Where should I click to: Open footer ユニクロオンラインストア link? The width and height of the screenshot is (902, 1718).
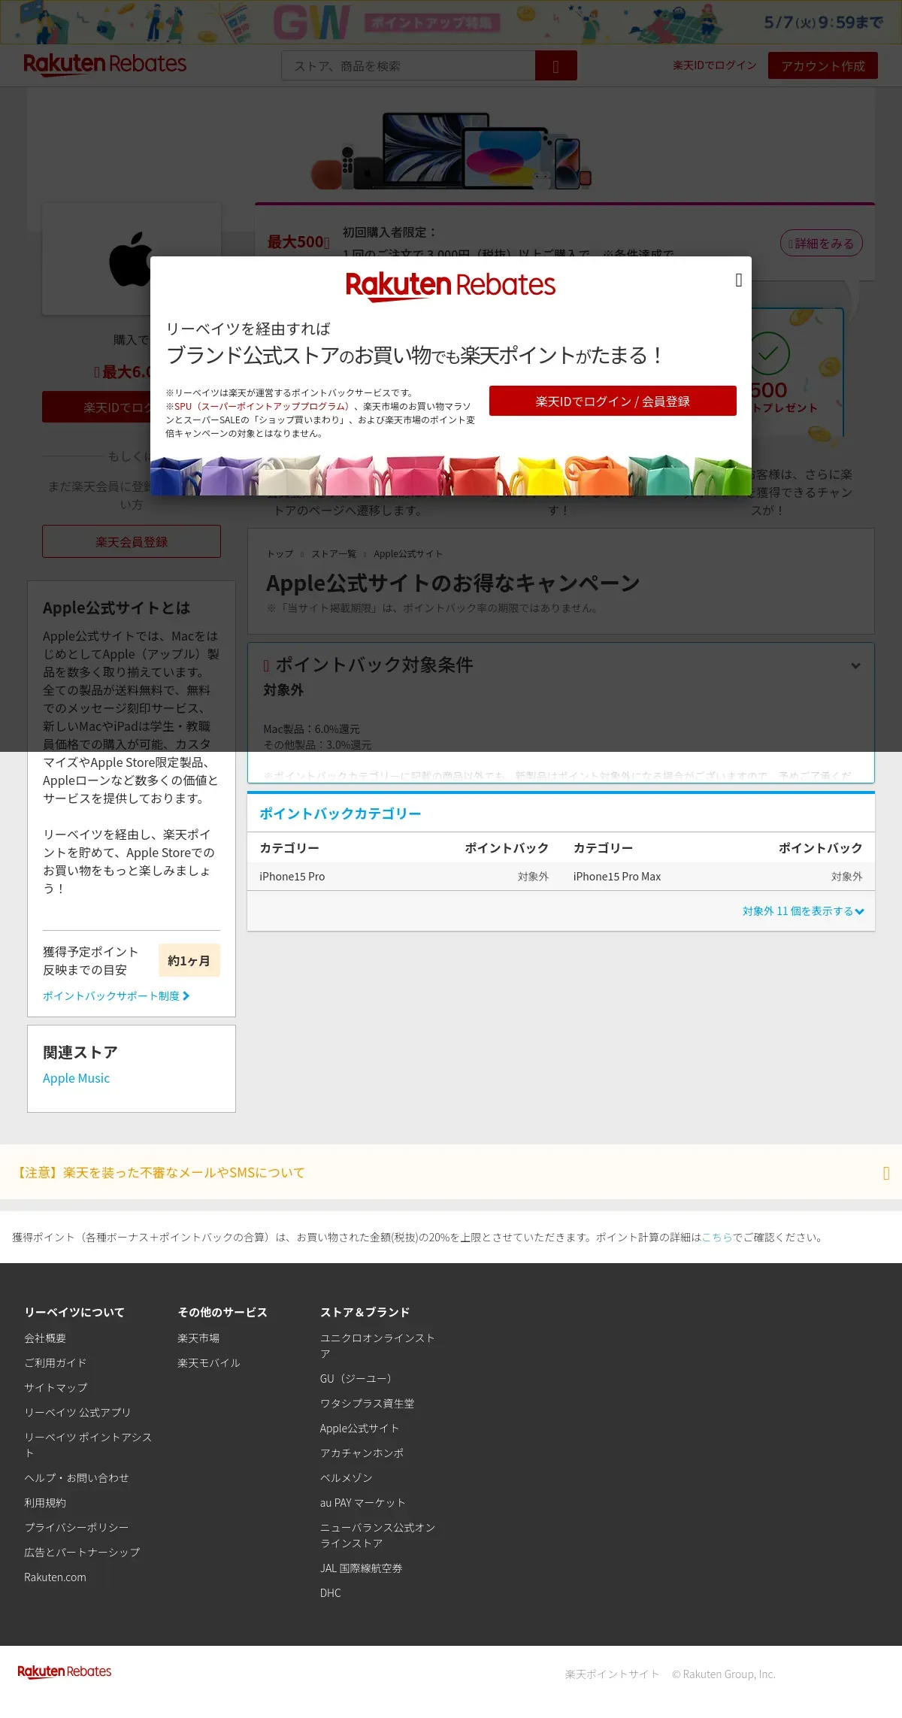(x=377, y=1346)
